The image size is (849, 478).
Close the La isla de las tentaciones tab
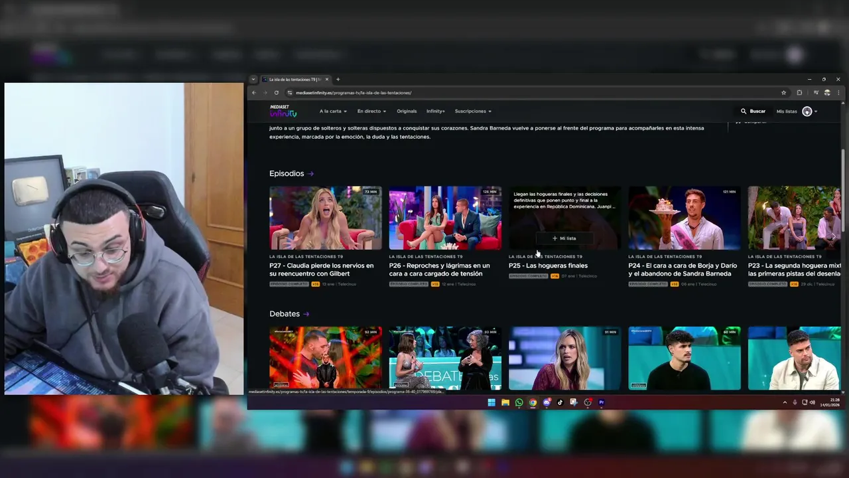326,79
